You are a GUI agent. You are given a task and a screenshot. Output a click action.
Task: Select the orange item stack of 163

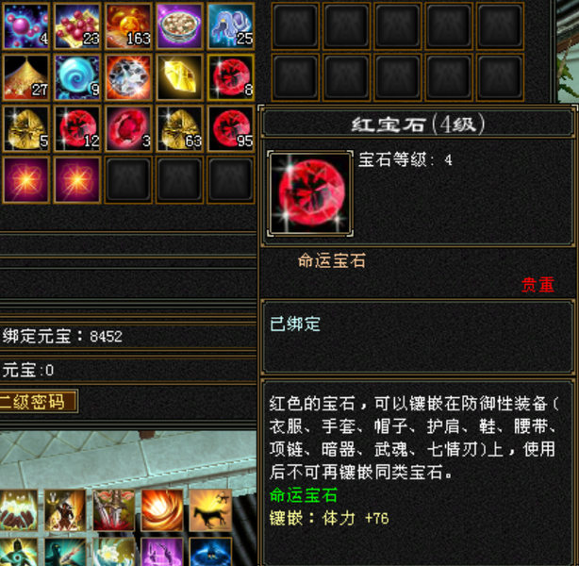point(128,26)
